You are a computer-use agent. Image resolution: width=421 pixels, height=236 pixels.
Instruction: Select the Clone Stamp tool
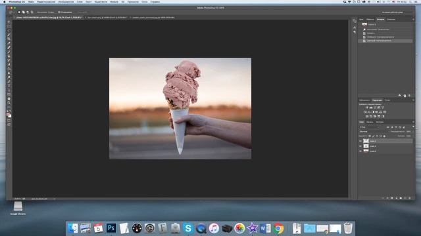(x=9, y=56)
